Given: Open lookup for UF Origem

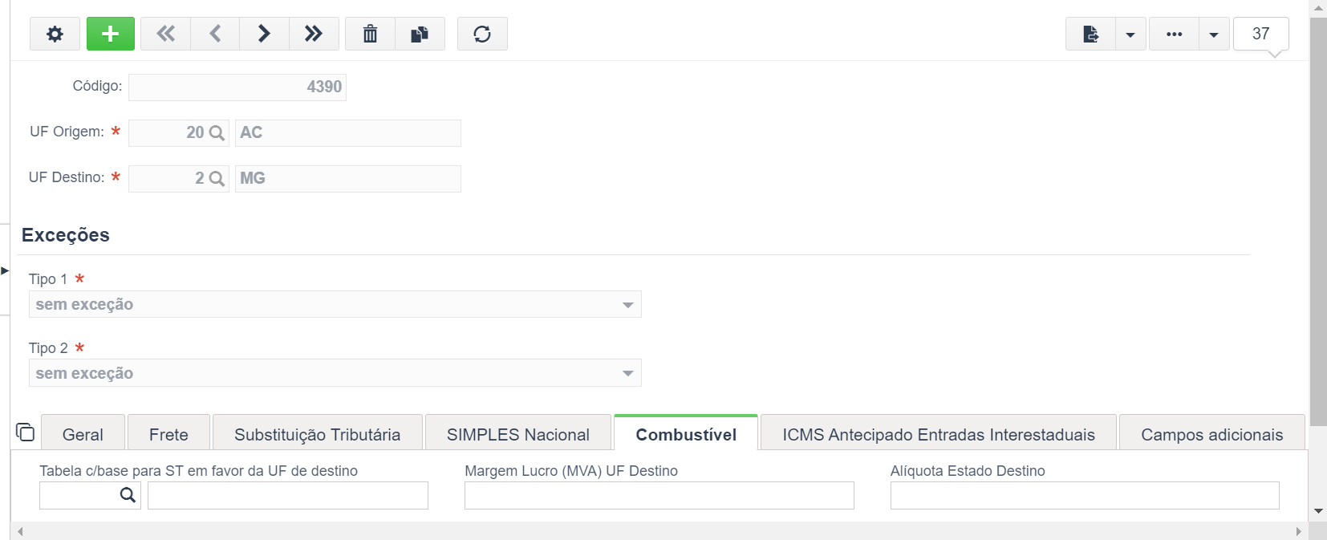Looking at the screenshot, I should 217,133.
